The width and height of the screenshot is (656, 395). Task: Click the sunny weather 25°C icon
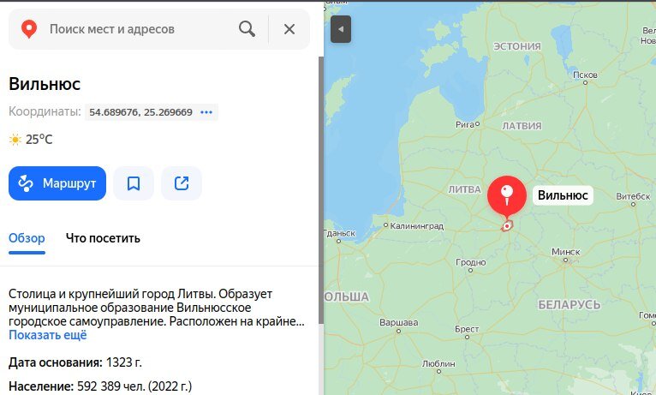15,140
